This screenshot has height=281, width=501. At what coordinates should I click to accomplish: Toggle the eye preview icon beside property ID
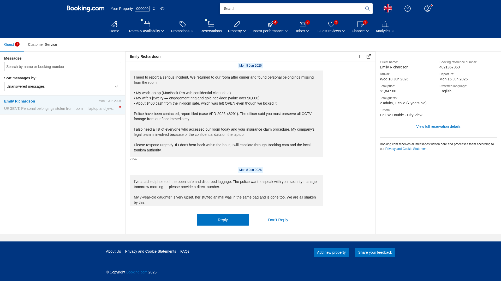pos(162,9)
